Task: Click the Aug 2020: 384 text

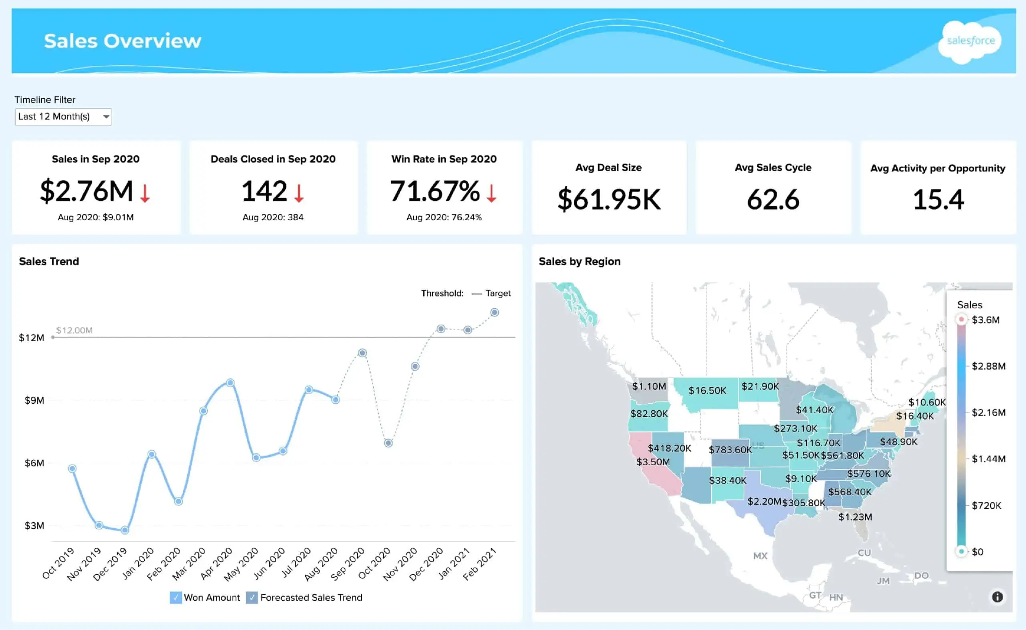Action: [273, 217]
